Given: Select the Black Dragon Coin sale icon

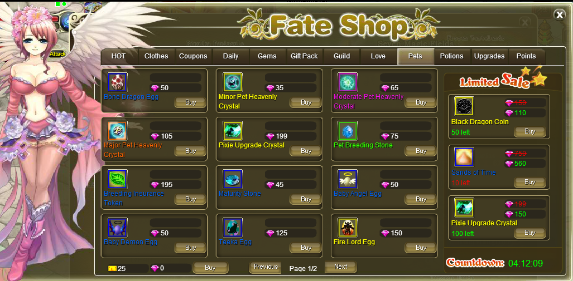Looking at the screenshot, I should pos(464,106).
